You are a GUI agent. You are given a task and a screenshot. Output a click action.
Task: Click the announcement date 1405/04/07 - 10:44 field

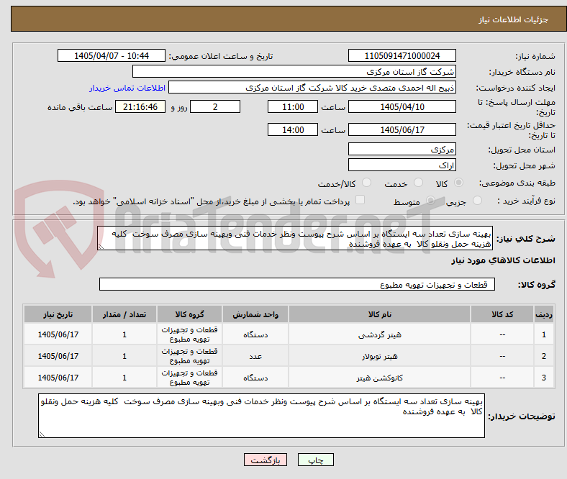pos(112,55)
